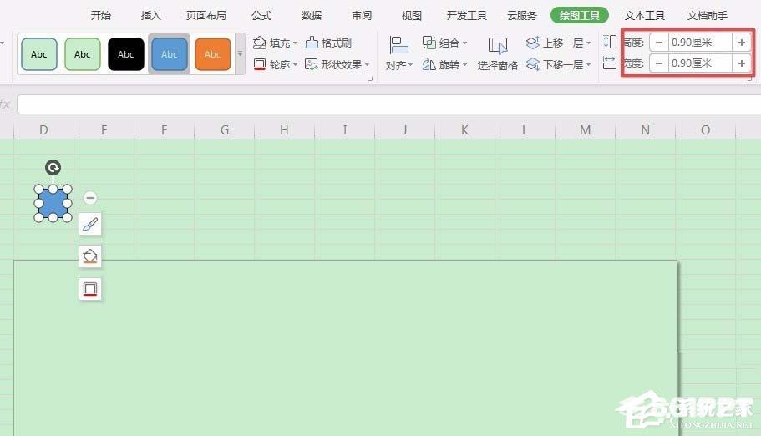
Task: Click the 上移一层 bring forward icon
Action: tap(533, 43)
